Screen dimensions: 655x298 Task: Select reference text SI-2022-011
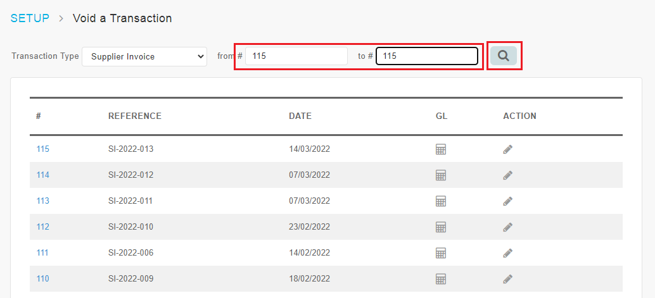(130, 201)
